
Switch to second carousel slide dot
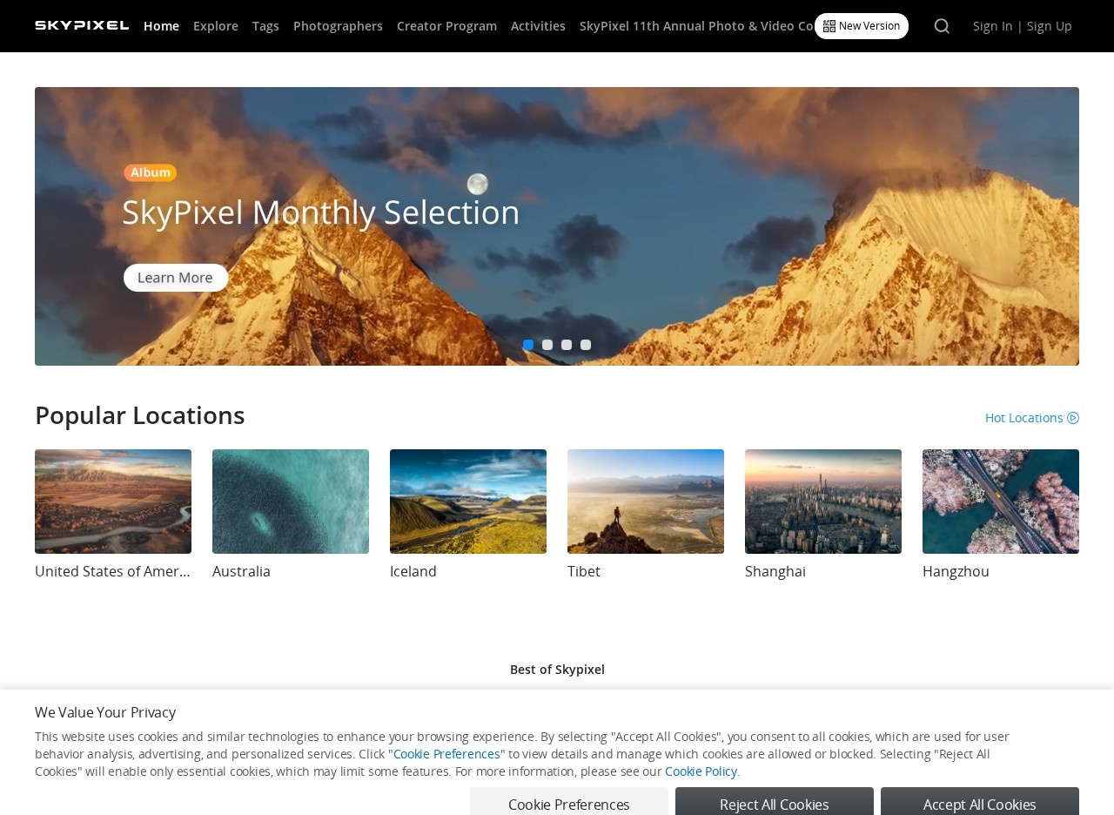click(x=547, y=345)
